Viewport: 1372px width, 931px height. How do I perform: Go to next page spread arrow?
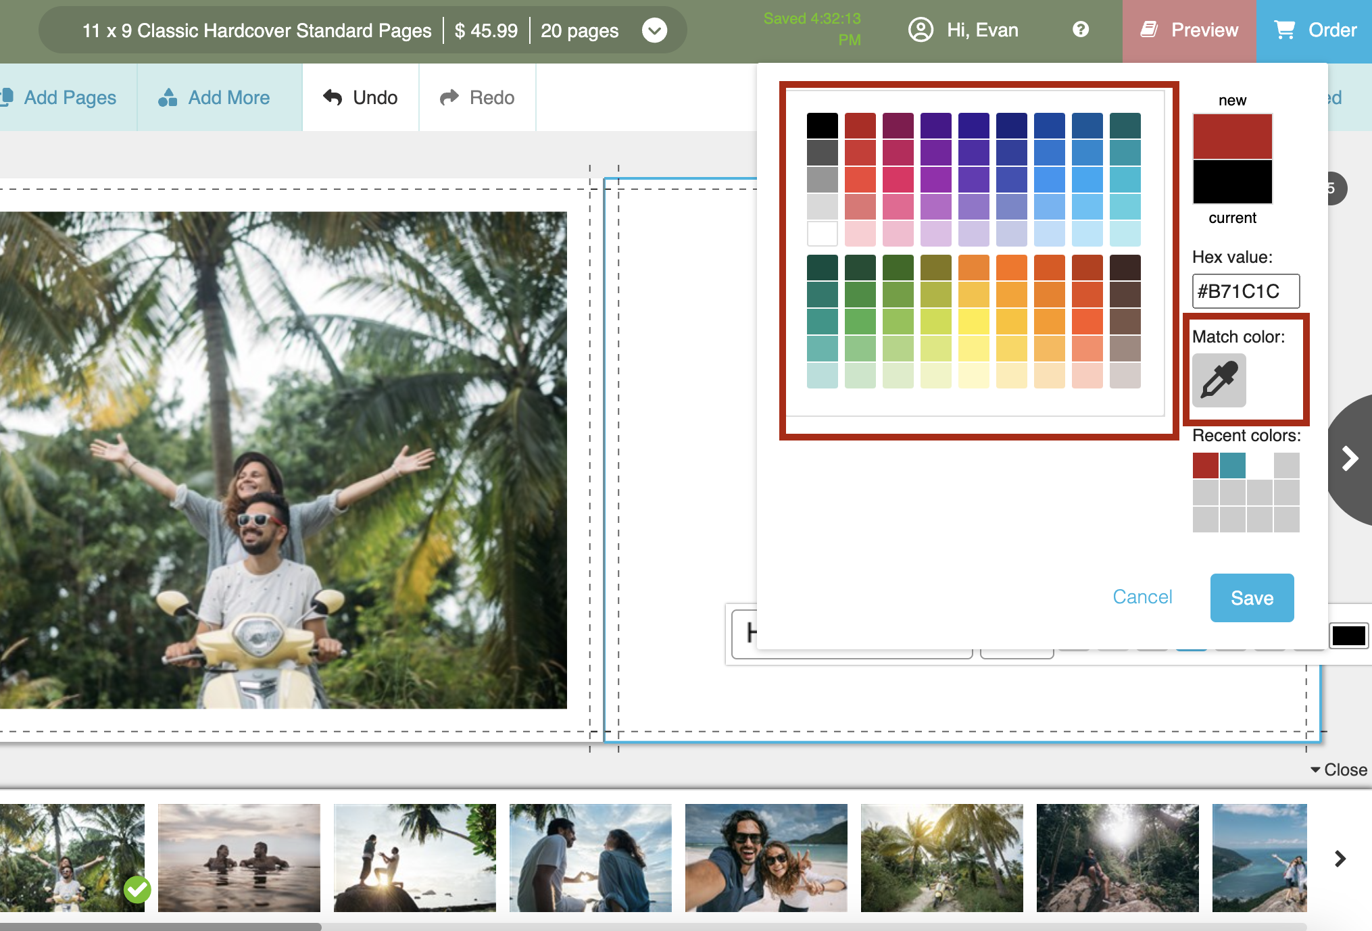pos(1349,459)
